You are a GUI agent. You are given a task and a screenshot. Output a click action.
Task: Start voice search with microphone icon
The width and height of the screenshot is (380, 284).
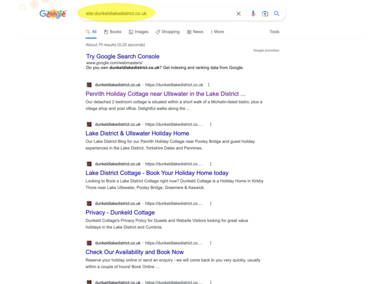click(x=253, y=14)
